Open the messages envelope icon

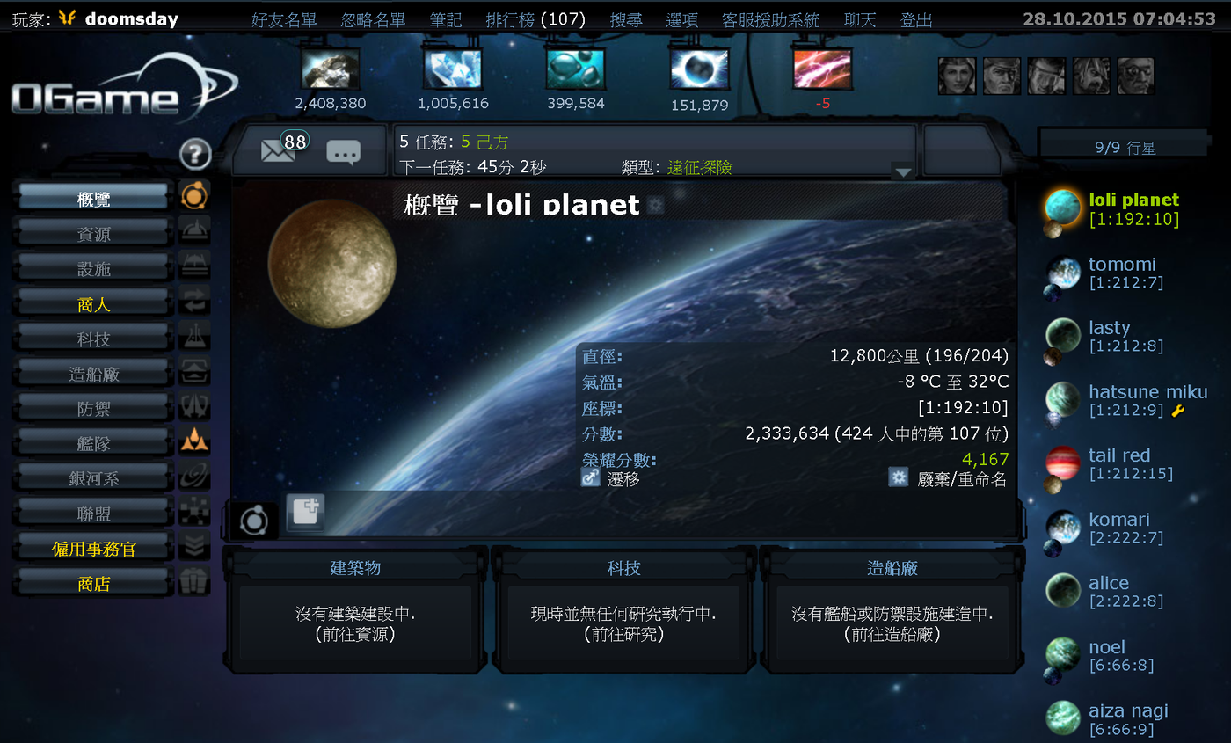278,151
